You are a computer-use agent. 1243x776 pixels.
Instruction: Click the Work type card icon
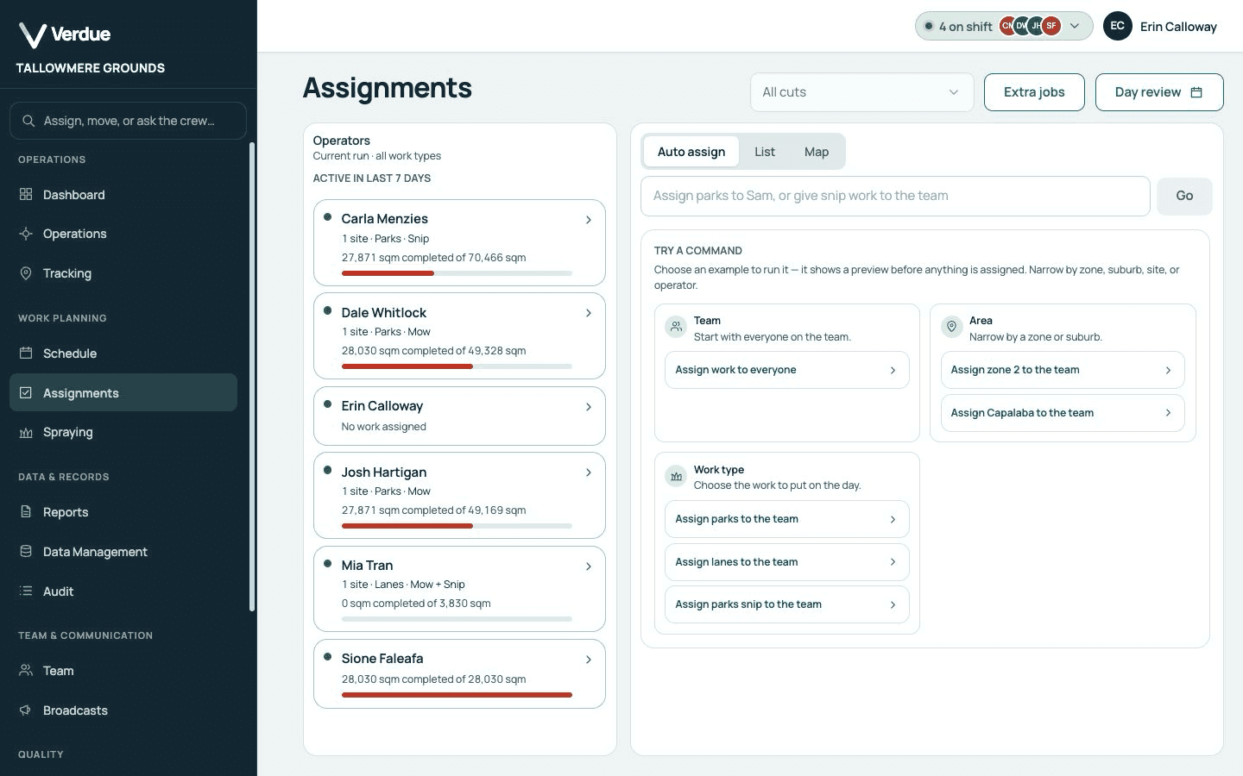point(676,476)
